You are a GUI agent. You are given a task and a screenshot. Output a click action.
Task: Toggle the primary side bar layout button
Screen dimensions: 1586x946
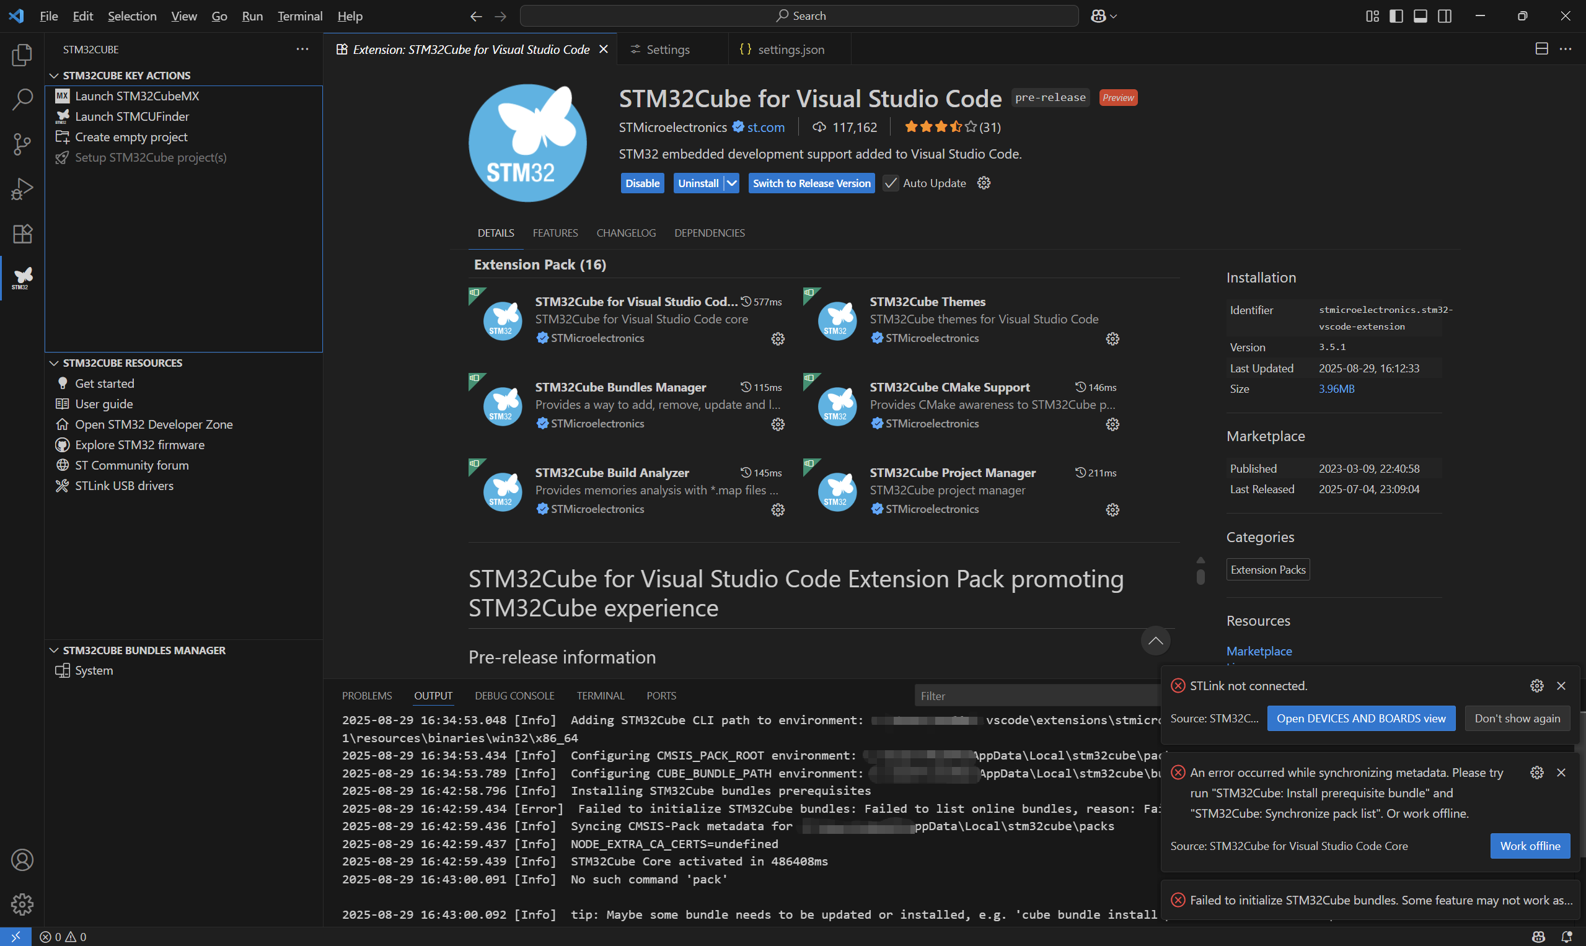[1395, 16]
